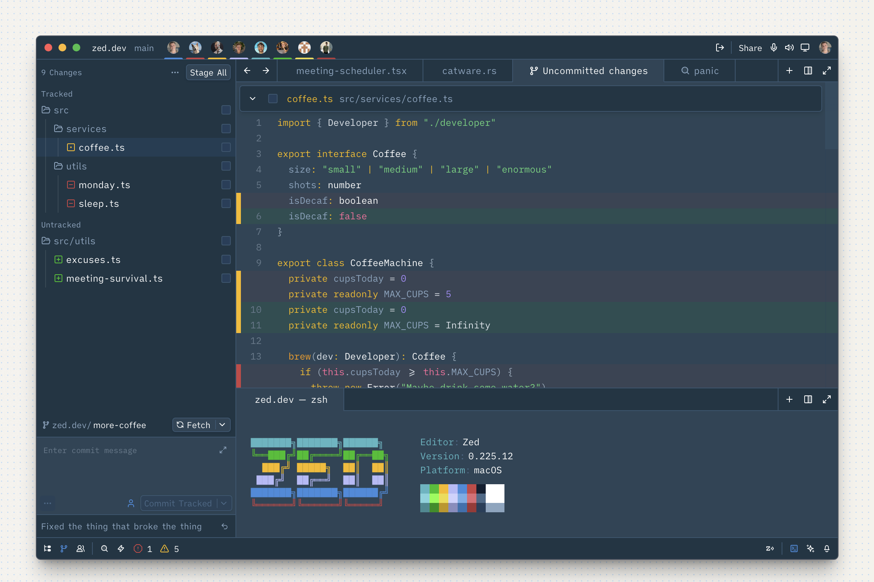The height and width of the screenshot is (582, 874).
Task: Click the leave call icon beside Share
Action: (x=720, y=48)
